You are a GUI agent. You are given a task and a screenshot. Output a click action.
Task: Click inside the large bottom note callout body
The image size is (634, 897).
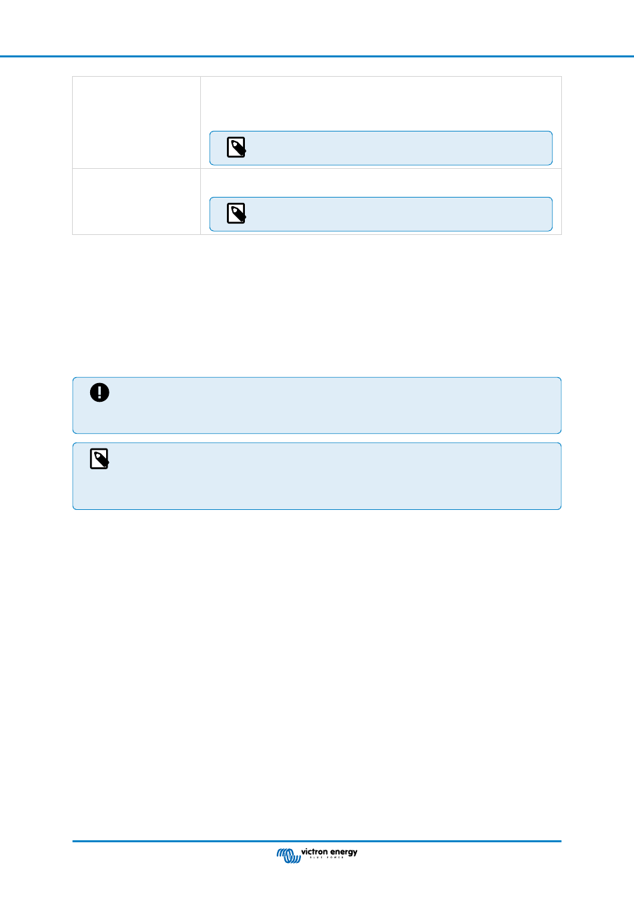click(x=317, y=476)
